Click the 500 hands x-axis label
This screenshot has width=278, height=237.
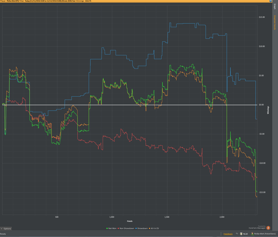coord(57,217)
